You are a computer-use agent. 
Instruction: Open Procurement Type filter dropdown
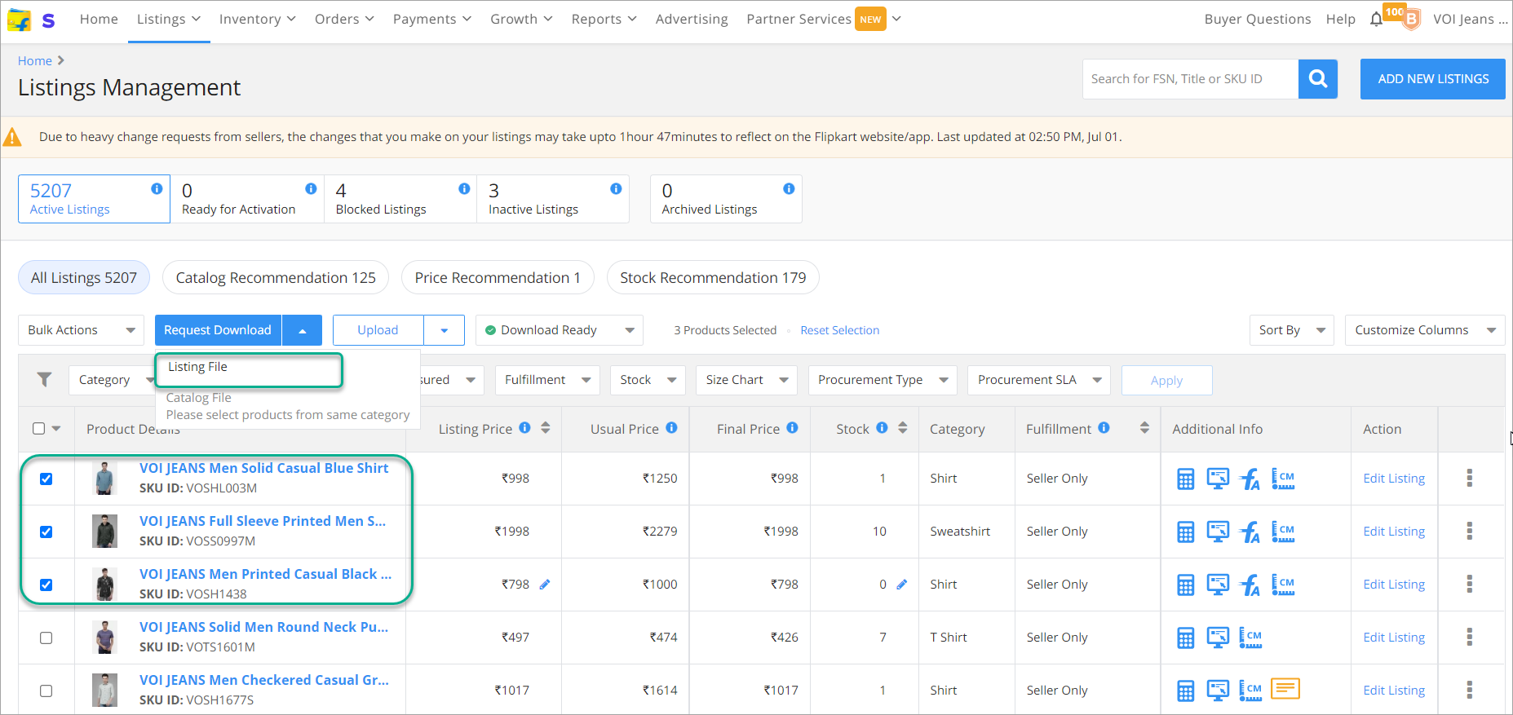tap(883, 380)
